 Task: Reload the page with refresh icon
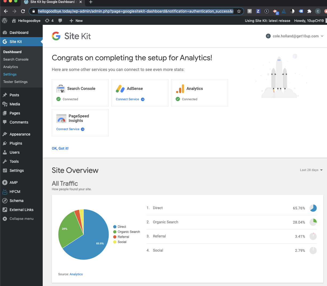[x=23, y=11]
